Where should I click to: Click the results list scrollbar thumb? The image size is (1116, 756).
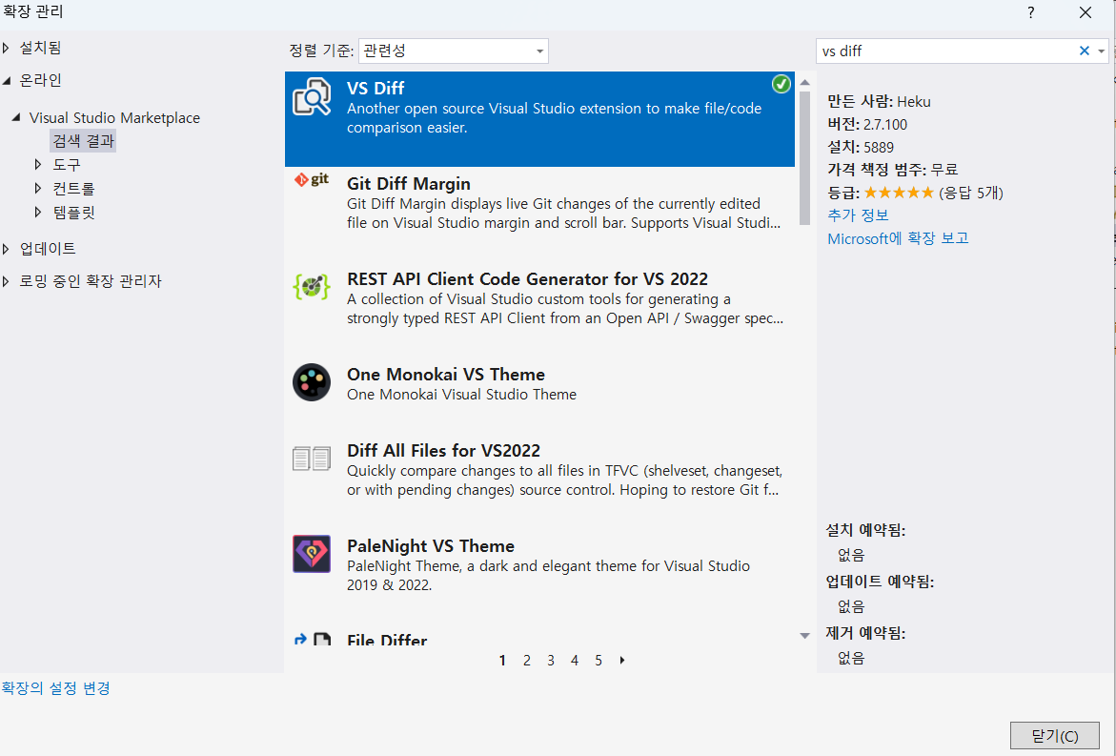(805, 158)
